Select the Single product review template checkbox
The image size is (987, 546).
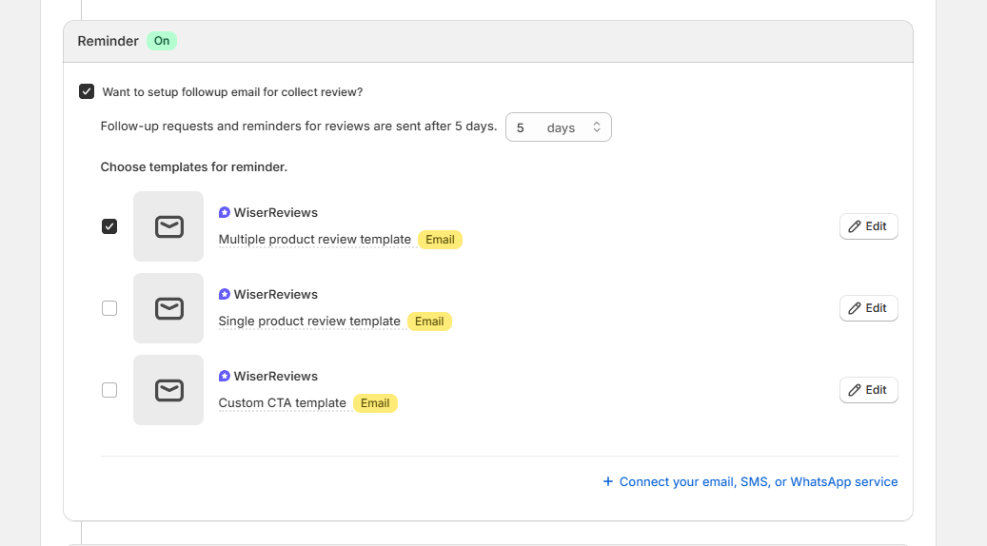pos(109,308)
